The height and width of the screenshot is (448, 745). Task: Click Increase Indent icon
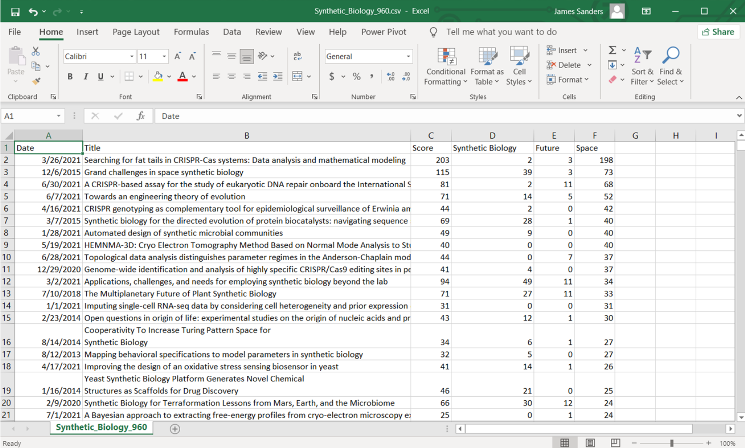(278, 76)
